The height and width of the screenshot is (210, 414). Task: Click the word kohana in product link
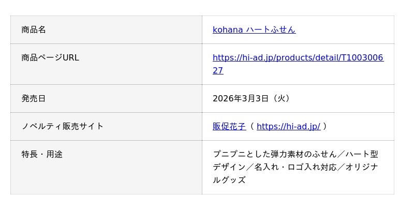point(228,29)
